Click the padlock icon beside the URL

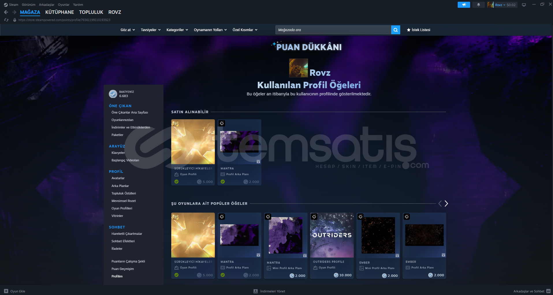15,20
